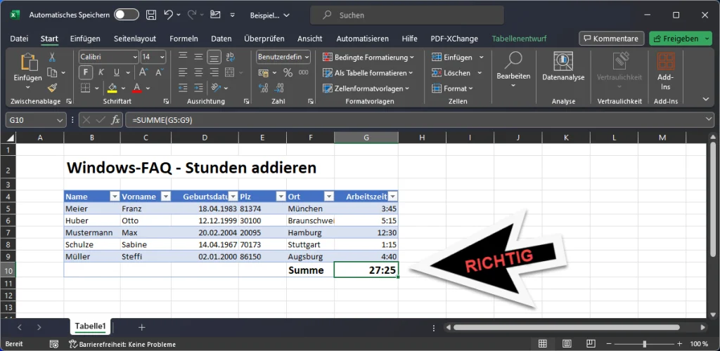Open the Datei menu
This screenshot has width=720, height=351.
(x=19, y=39)
